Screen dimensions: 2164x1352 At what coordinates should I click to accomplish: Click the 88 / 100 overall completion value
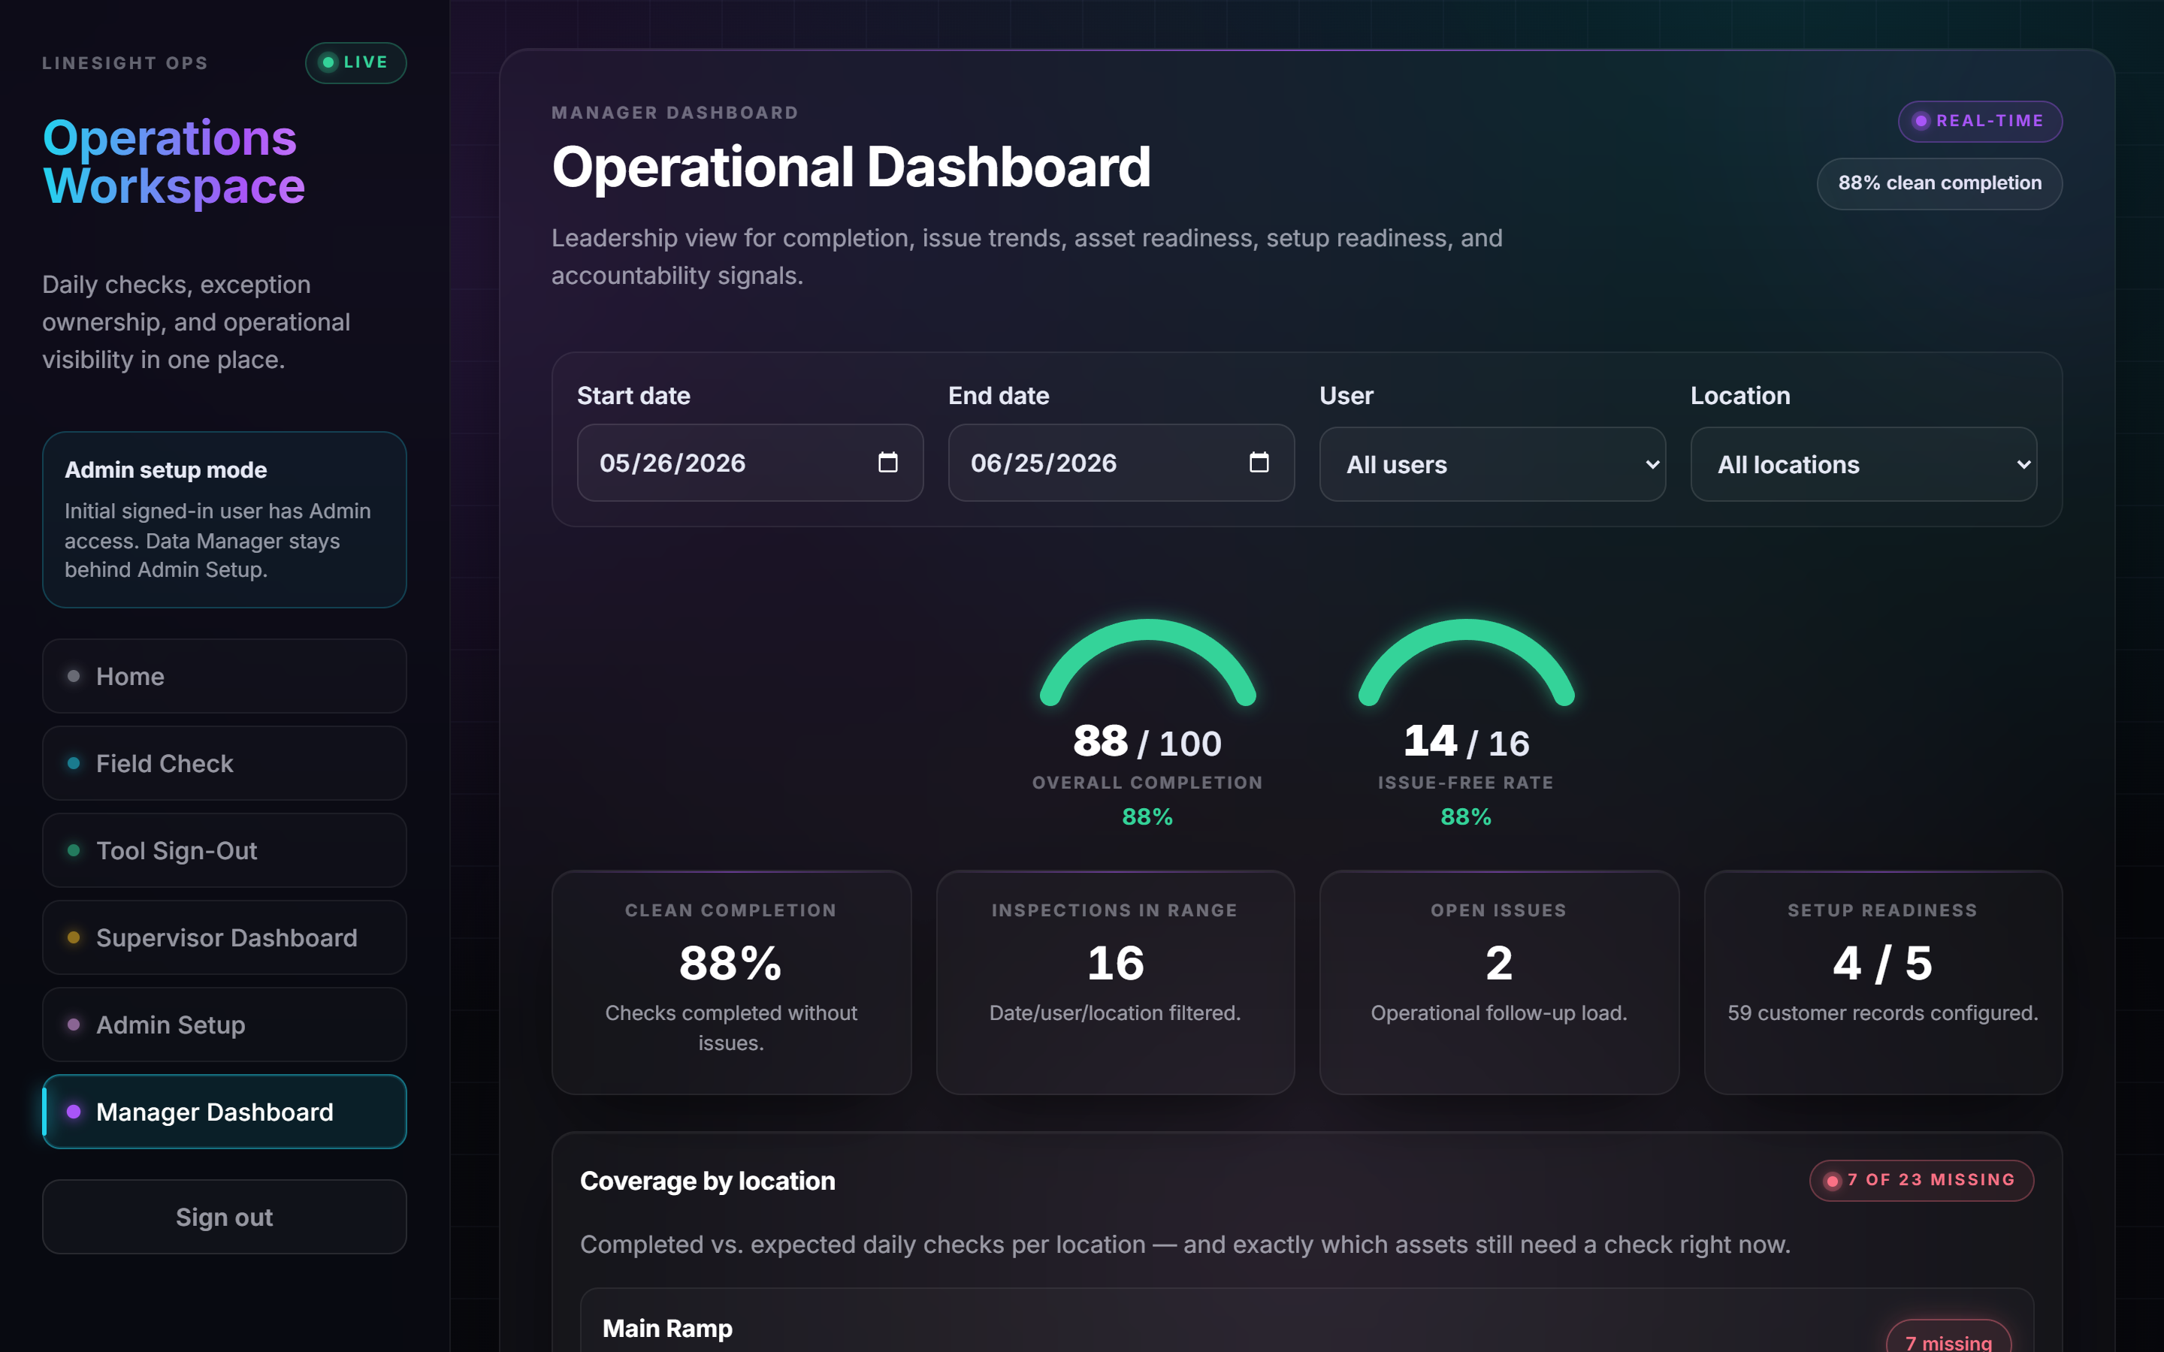[x=1147, y=741]
